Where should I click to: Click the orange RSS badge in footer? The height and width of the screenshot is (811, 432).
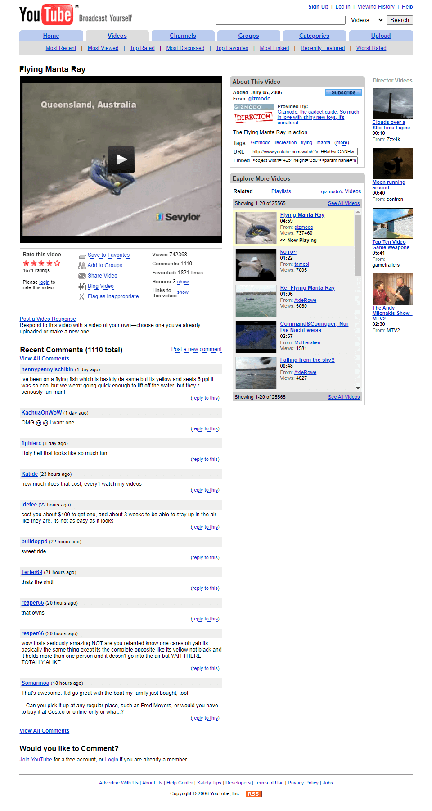click(x=253, y=794)
